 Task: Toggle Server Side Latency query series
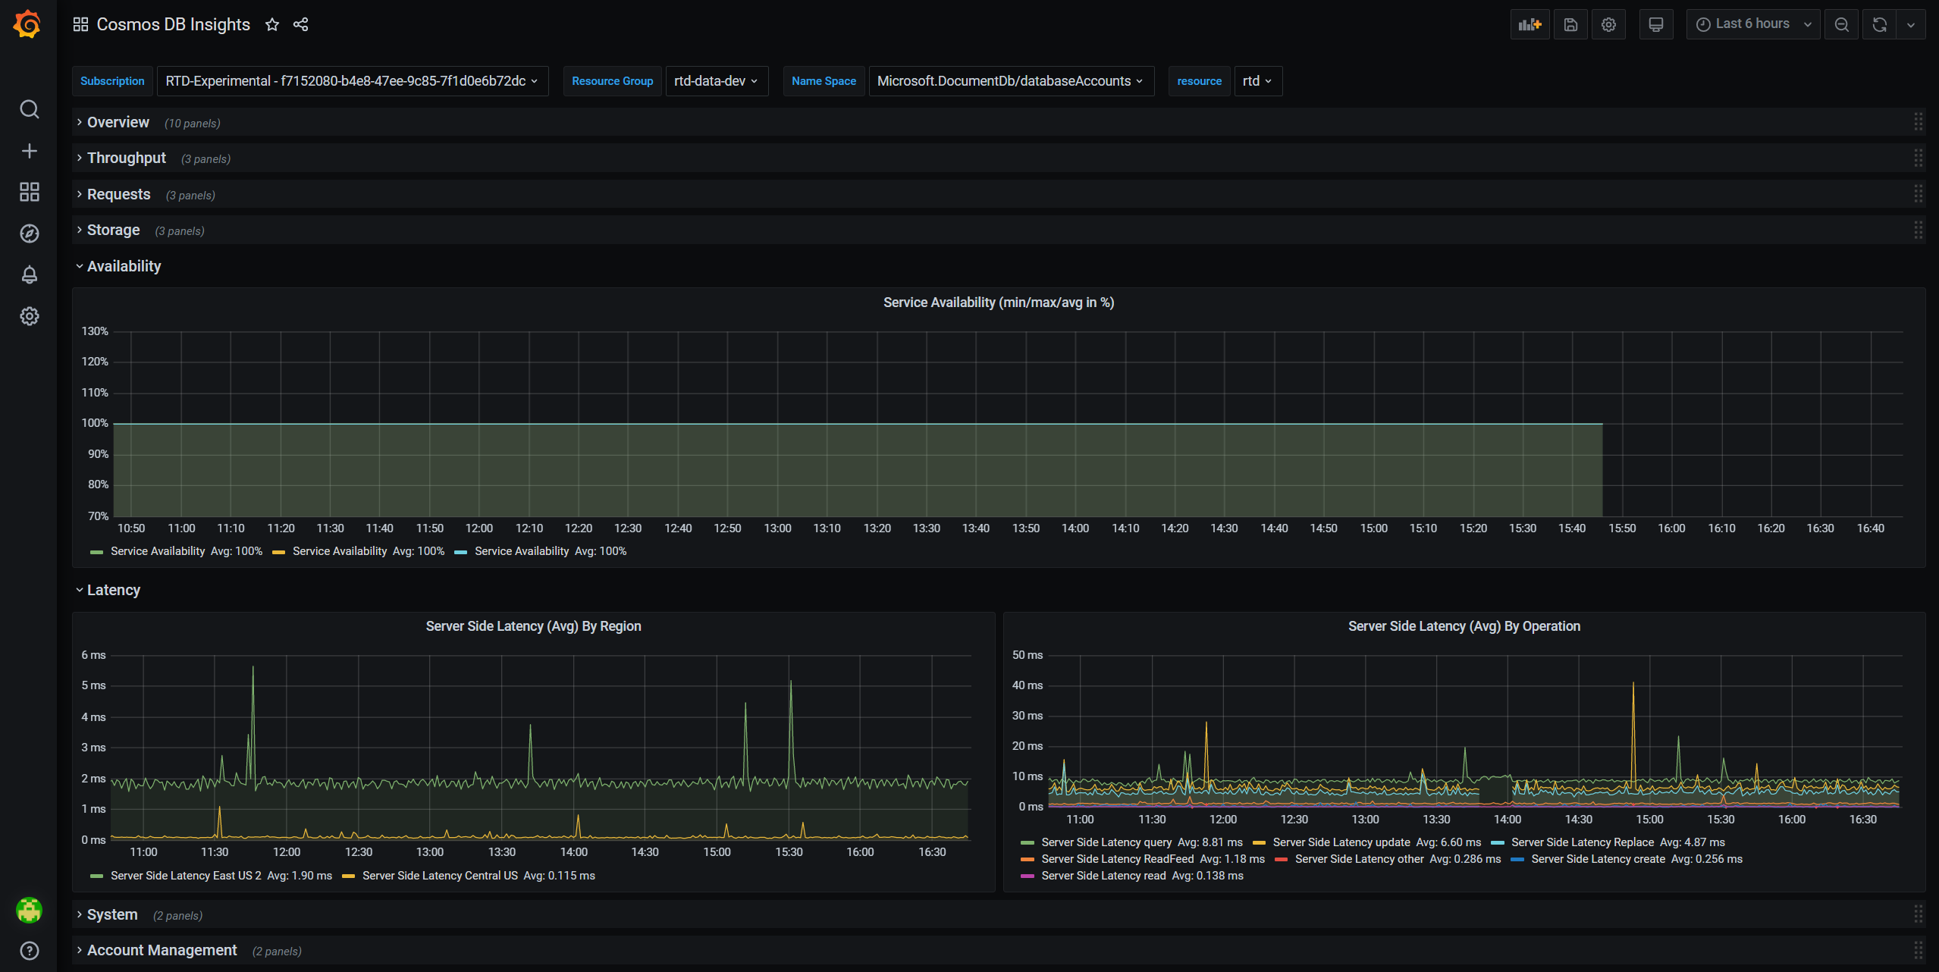tap(1106, 842)
